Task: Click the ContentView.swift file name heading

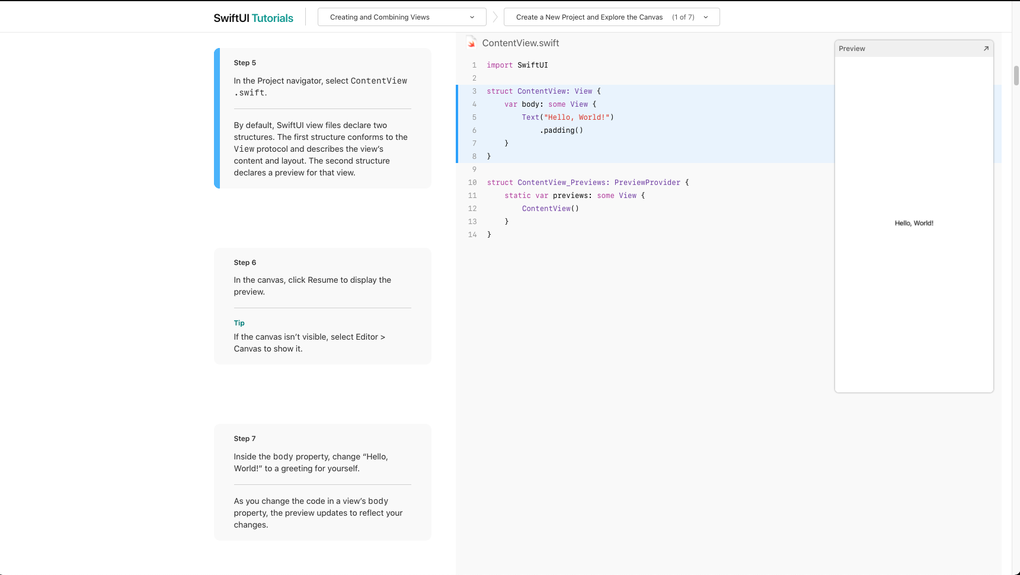Action: [x=520, y=43]
